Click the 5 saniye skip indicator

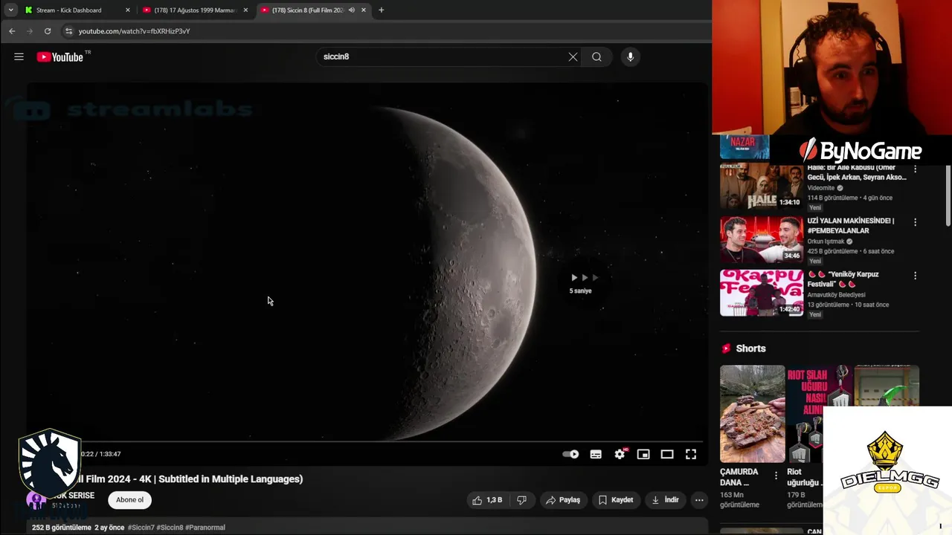point(581,282)
